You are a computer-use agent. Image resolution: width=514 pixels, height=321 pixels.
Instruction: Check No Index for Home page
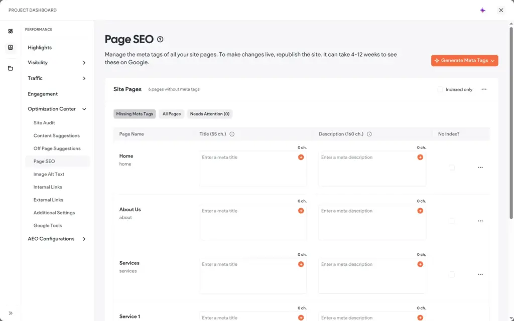click(452, 168)
